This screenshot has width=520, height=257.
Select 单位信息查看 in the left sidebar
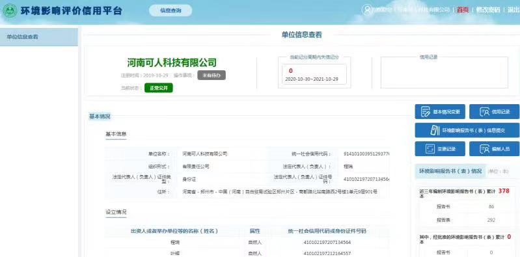pos(39,37)
